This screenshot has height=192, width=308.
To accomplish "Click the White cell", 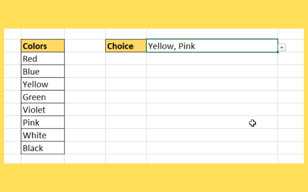I will click(x=43, y=135).
